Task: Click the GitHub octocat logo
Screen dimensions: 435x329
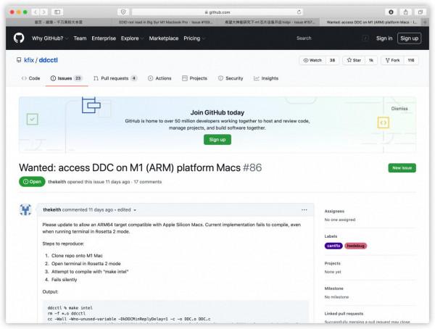Action: pyautogui.click(x=18, y=38)
